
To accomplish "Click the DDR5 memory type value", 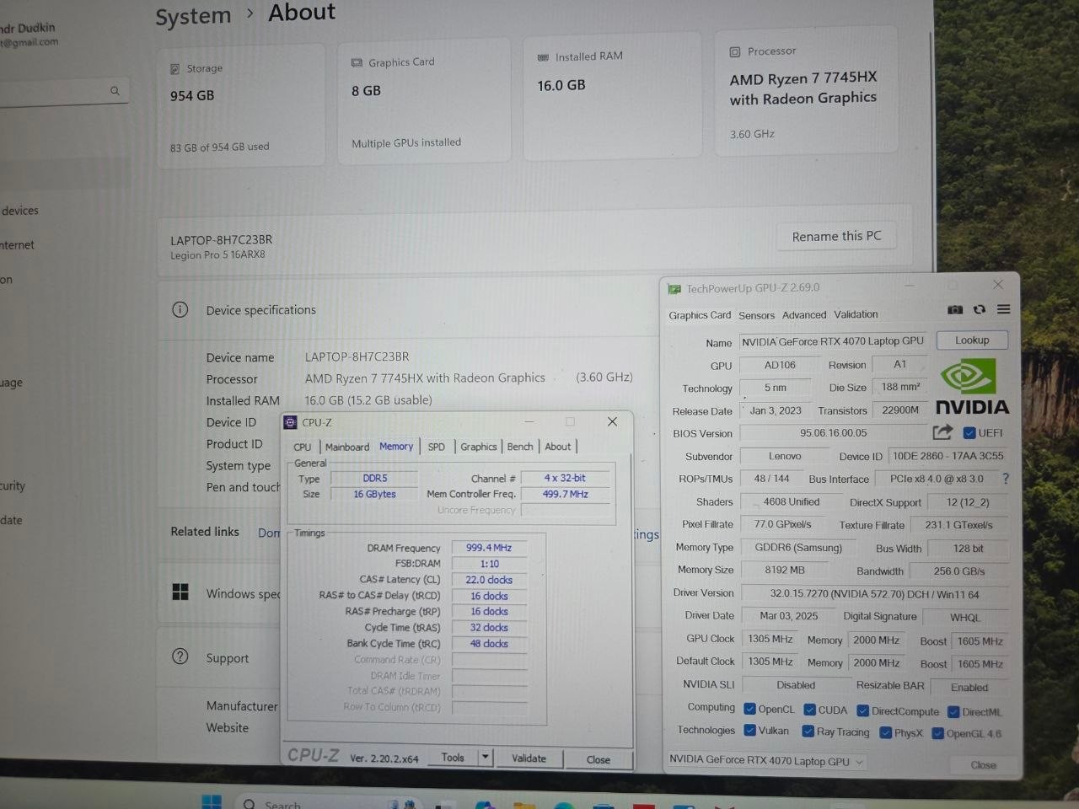I will point(375,478).
